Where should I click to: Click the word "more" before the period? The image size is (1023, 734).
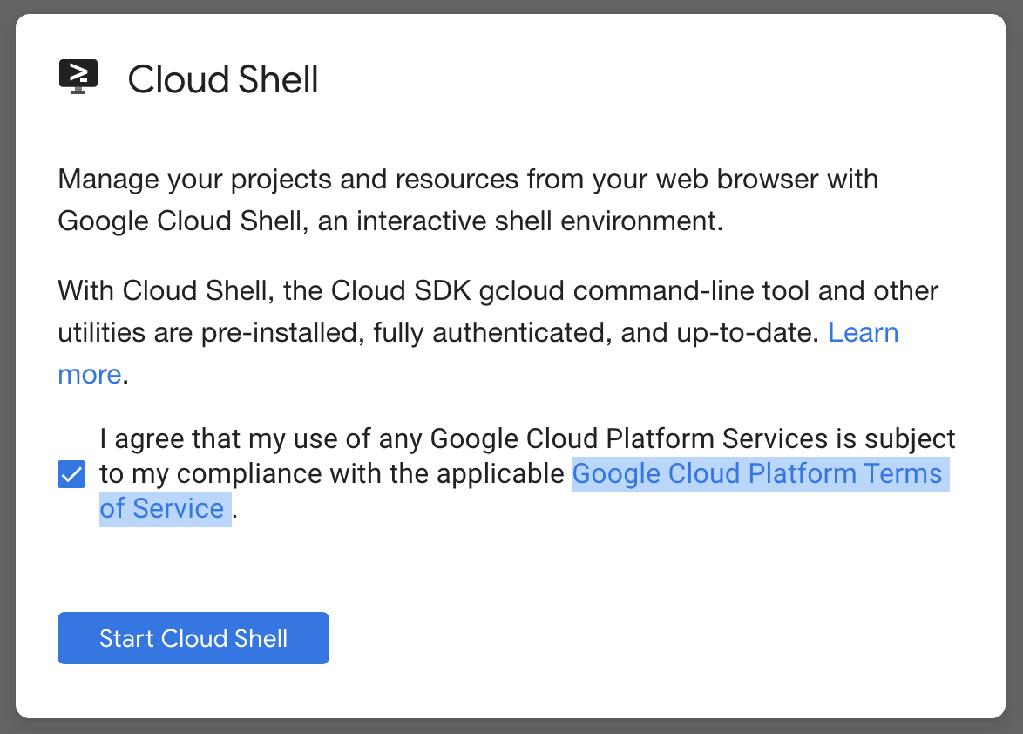pos(89,375)
